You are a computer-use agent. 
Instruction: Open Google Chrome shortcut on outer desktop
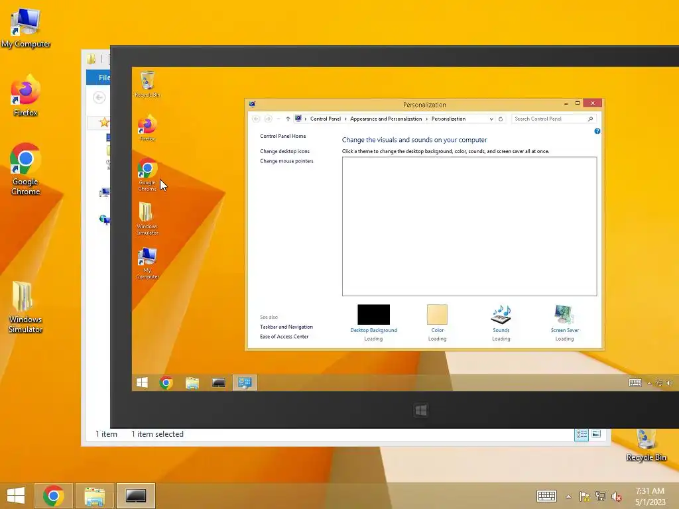pyautogui.click(x=26, y=169)
